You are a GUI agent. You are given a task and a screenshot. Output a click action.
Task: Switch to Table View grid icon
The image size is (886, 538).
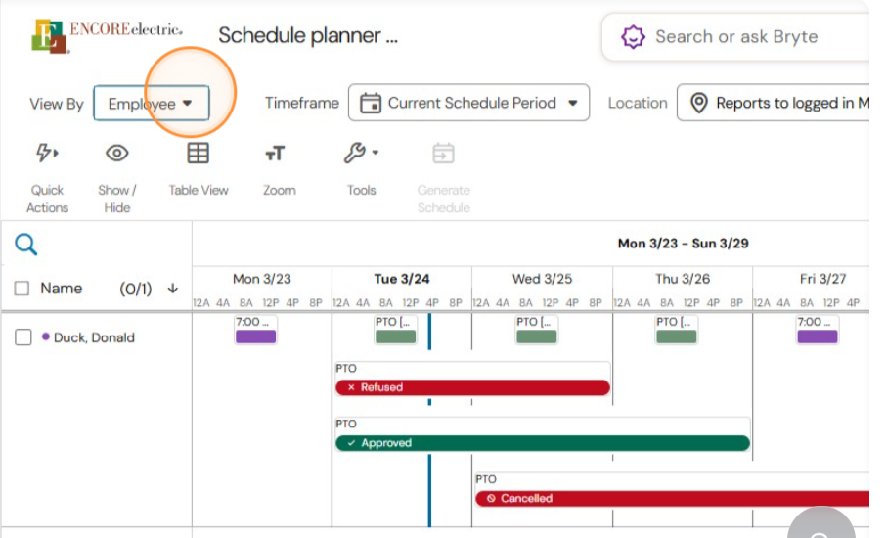point(198,154)
